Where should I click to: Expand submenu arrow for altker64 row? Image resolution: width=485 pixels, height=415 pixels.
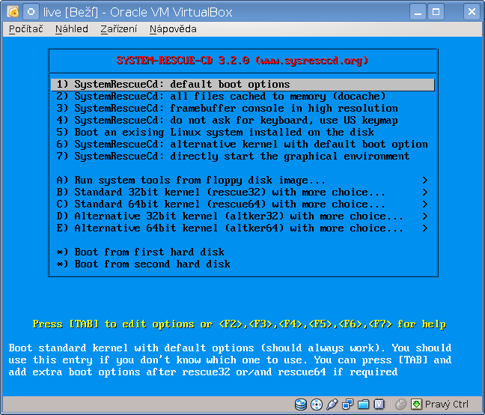click(x=425, y=228)
